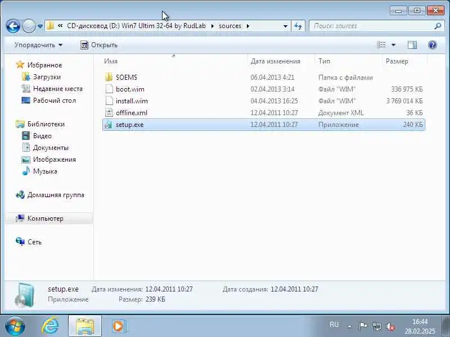Select the install.wim file icon
This screenshot has height=337, width=450.
pos(109,101)
